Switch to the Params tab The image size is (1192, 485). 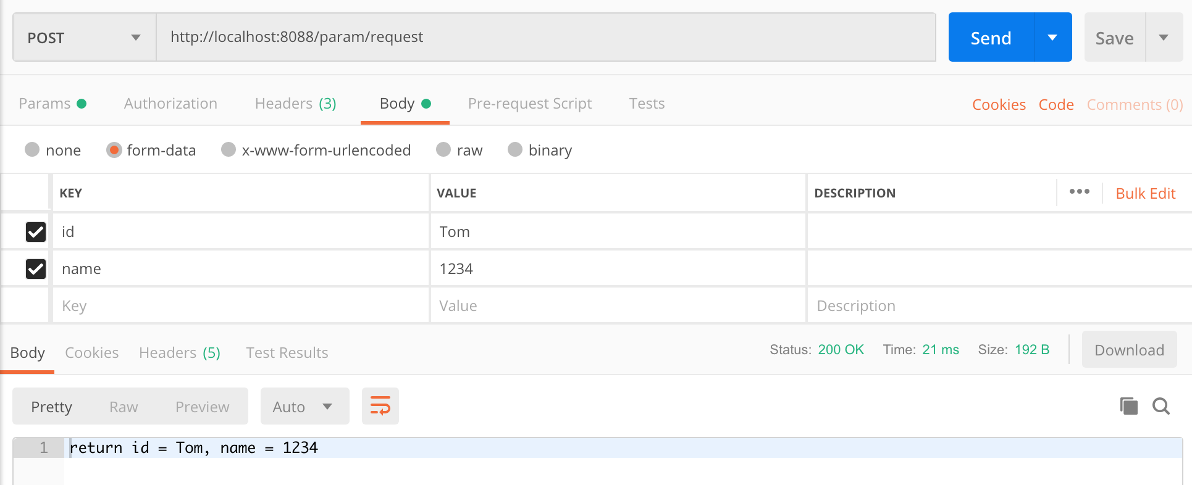[52, 104]
